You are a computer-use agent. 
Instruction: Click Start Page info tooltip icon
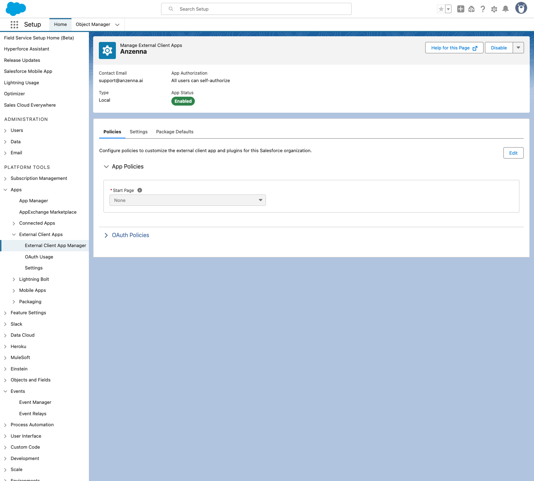[x=140, y=190]
